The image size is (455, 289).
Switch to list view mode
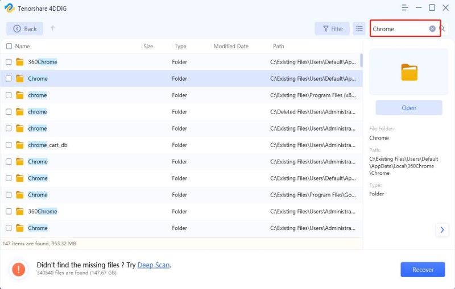pyautogui.click(x=358, y=29)
